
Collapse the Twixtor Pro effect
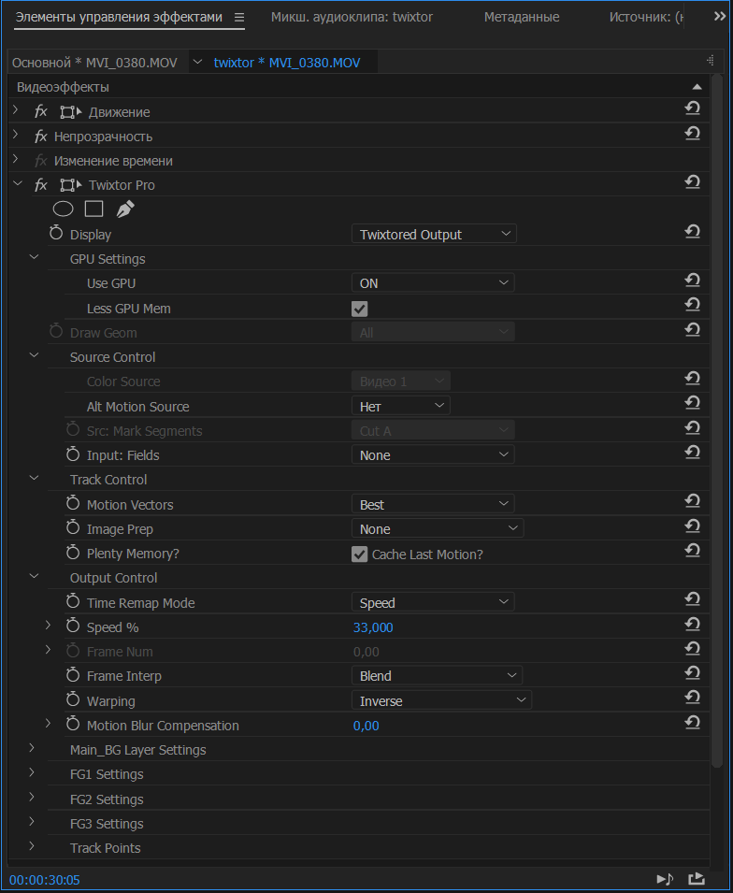click(x=17, y=184)
